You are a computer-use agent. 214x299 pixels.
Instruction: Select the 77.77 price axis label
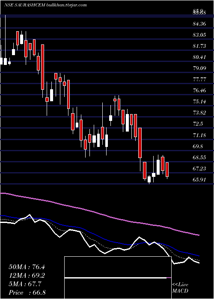199,79
